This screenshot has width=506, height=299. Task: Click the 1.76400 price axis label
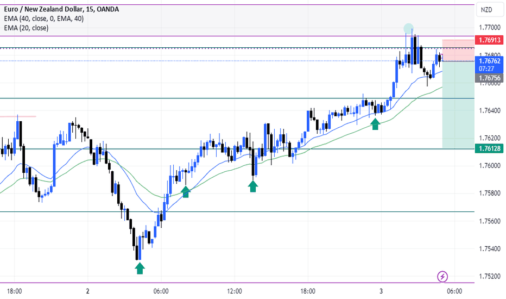[x=490, y=110]
